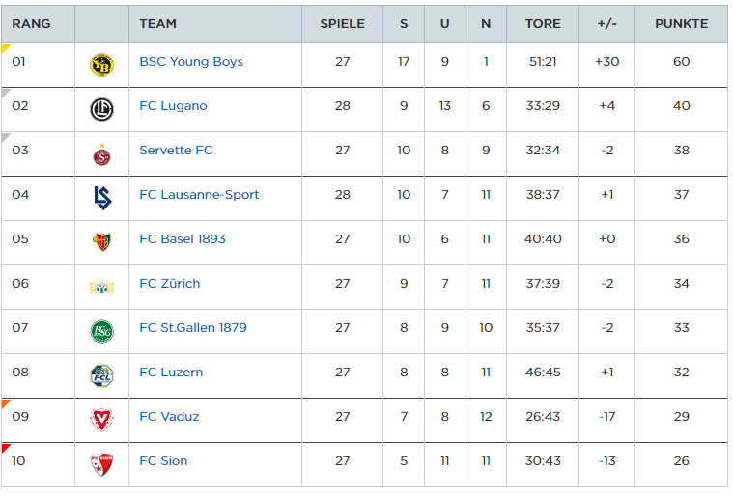The image size is (733, 498).
Task: Click the FC Basel 1893 crest
Action: [x=102, y=242]
